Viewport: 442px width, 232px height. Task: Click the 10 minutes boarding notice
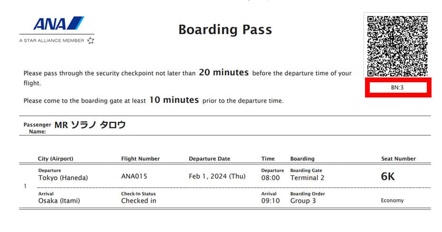174,100
